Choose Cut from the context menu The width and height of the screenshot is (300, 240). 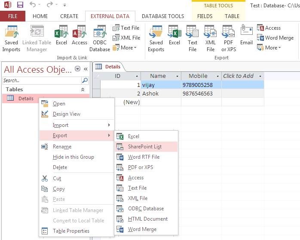(x=77, y=178)
